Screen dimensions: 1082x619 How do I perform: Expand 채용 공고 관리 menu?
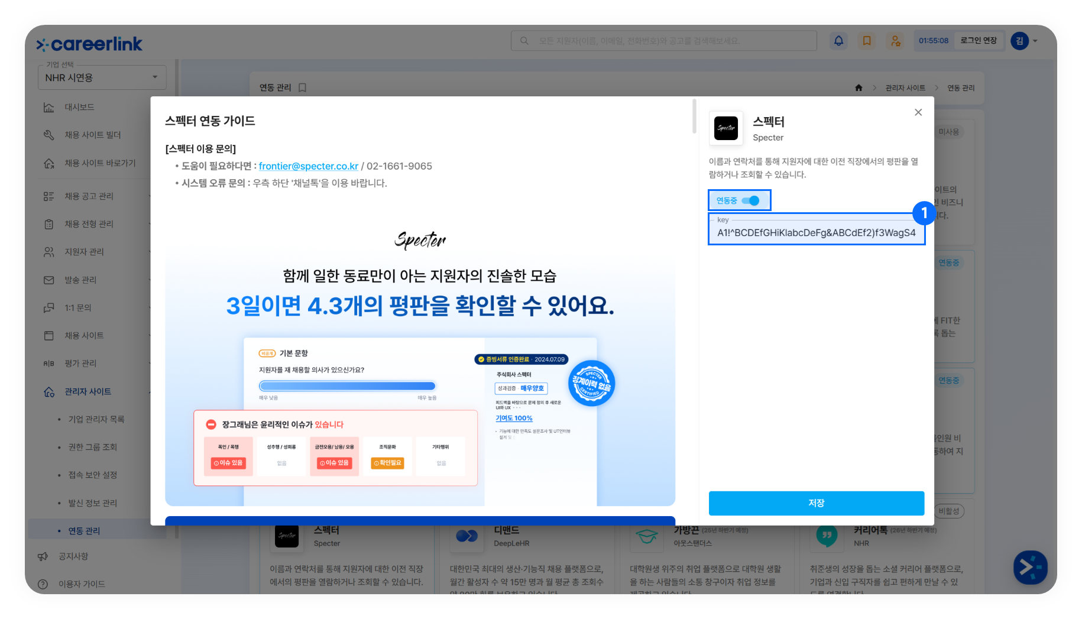(x=89, y=196)
